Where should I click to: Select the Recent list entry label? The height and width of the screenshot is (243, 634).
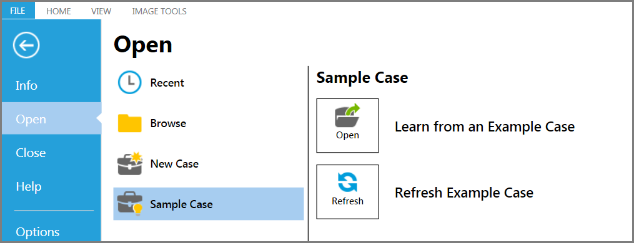tap(167, 83)
